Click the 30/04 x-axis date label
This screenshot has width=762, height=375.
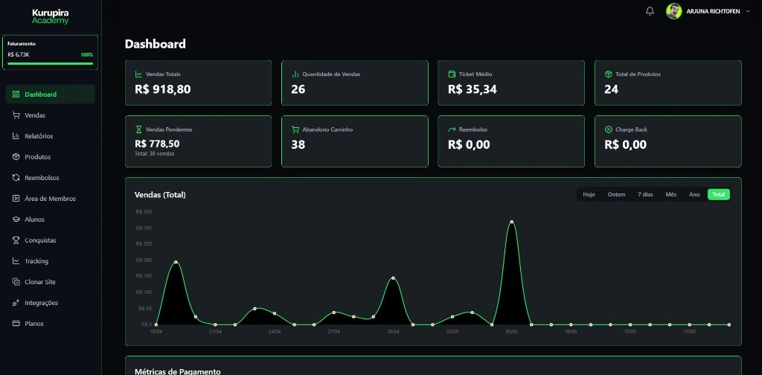(393, 332)
